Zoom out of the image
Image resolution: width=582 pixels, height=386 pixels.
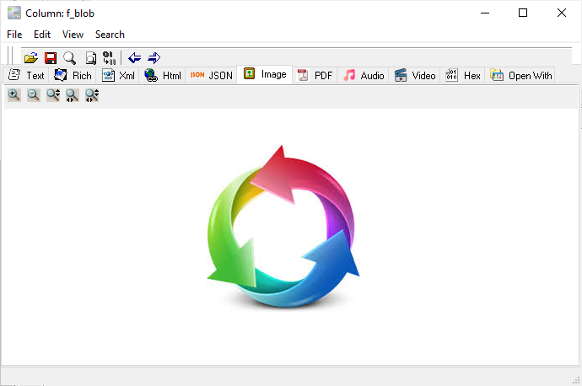[x=34, y=96]
